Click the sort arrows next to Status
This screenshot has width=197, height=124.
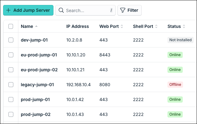[x=184, y=26]
